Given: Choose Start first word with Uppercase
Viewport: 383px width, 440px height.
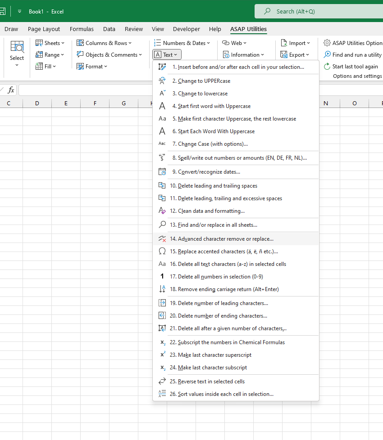Looking at the screenshot, I should point(236,106).
